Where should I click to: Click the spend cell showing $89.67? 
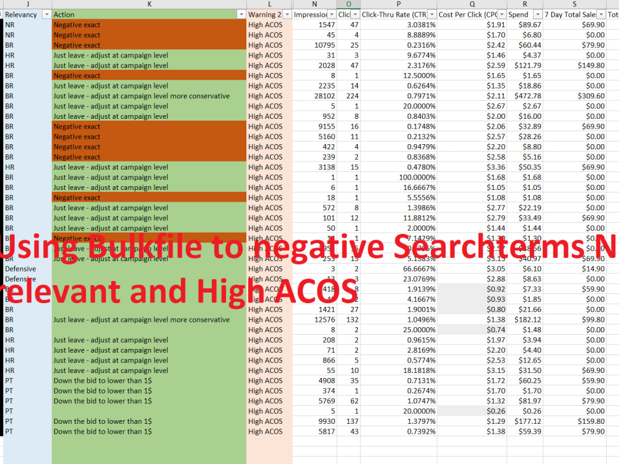pyautogui.click(x=525, y=25)
